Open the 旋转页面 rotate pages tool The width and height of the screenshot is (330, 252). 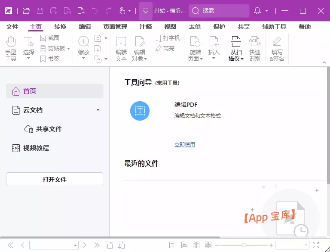coord(195,49)
